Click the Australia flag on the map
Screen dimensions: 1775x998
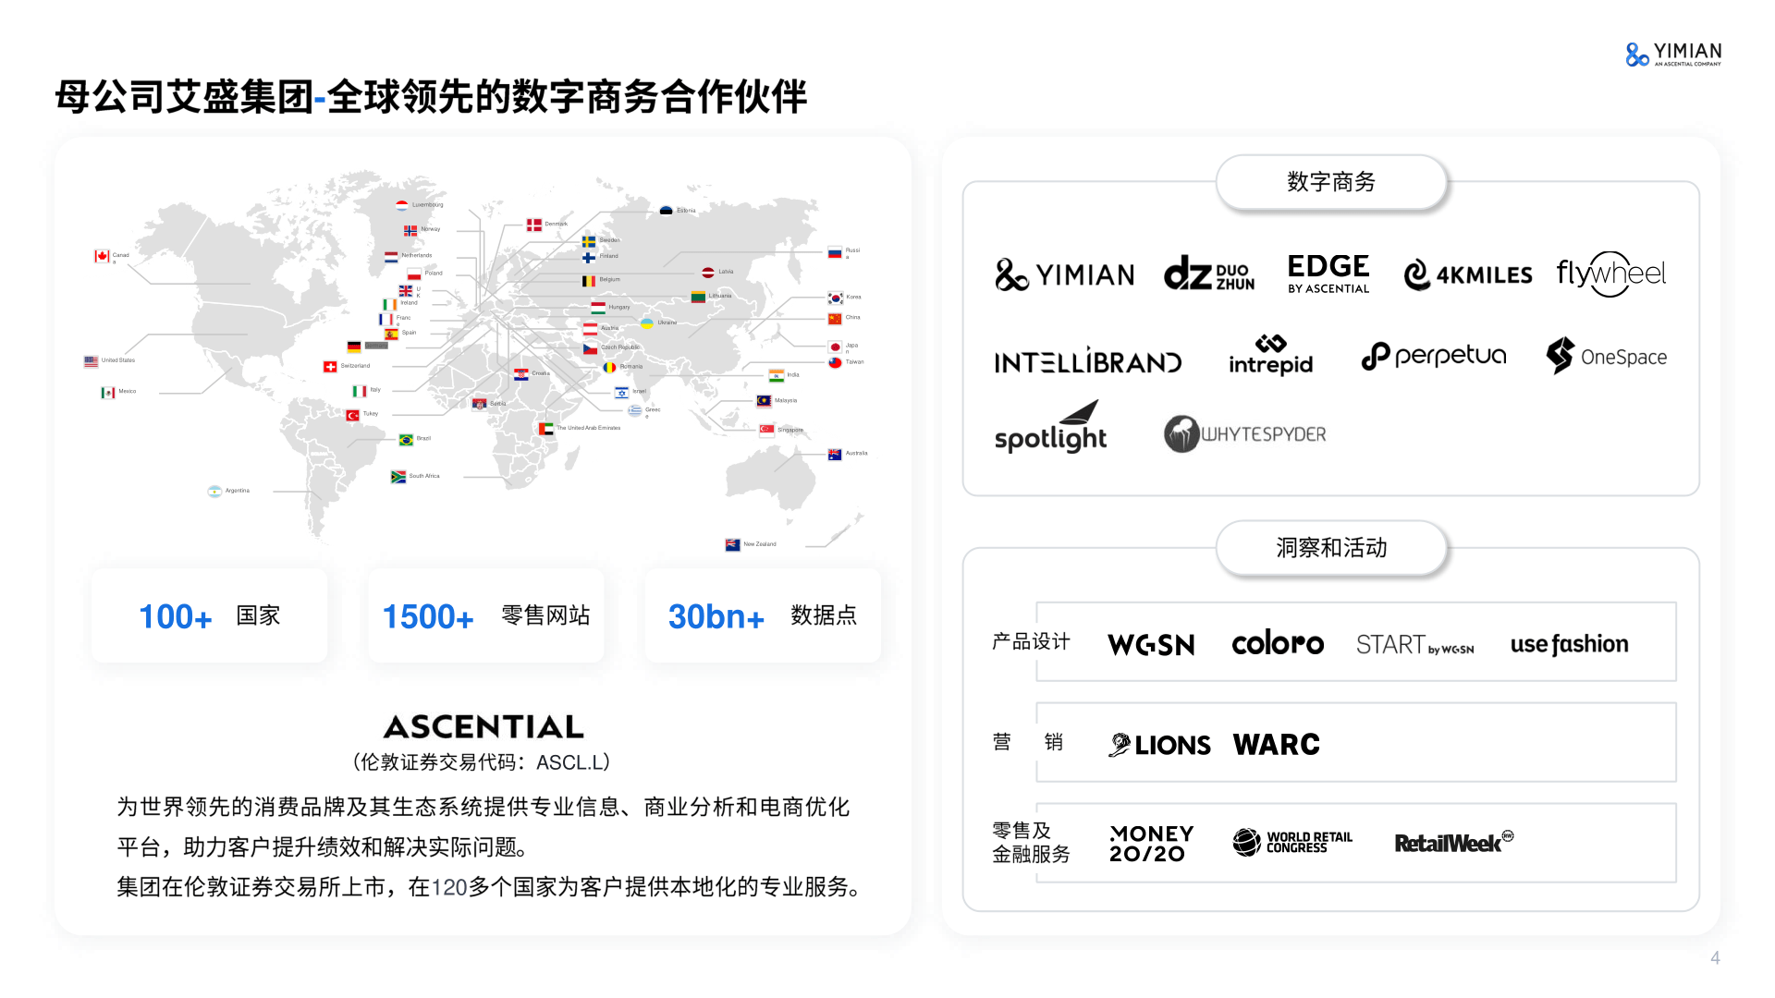click(835, 454)
